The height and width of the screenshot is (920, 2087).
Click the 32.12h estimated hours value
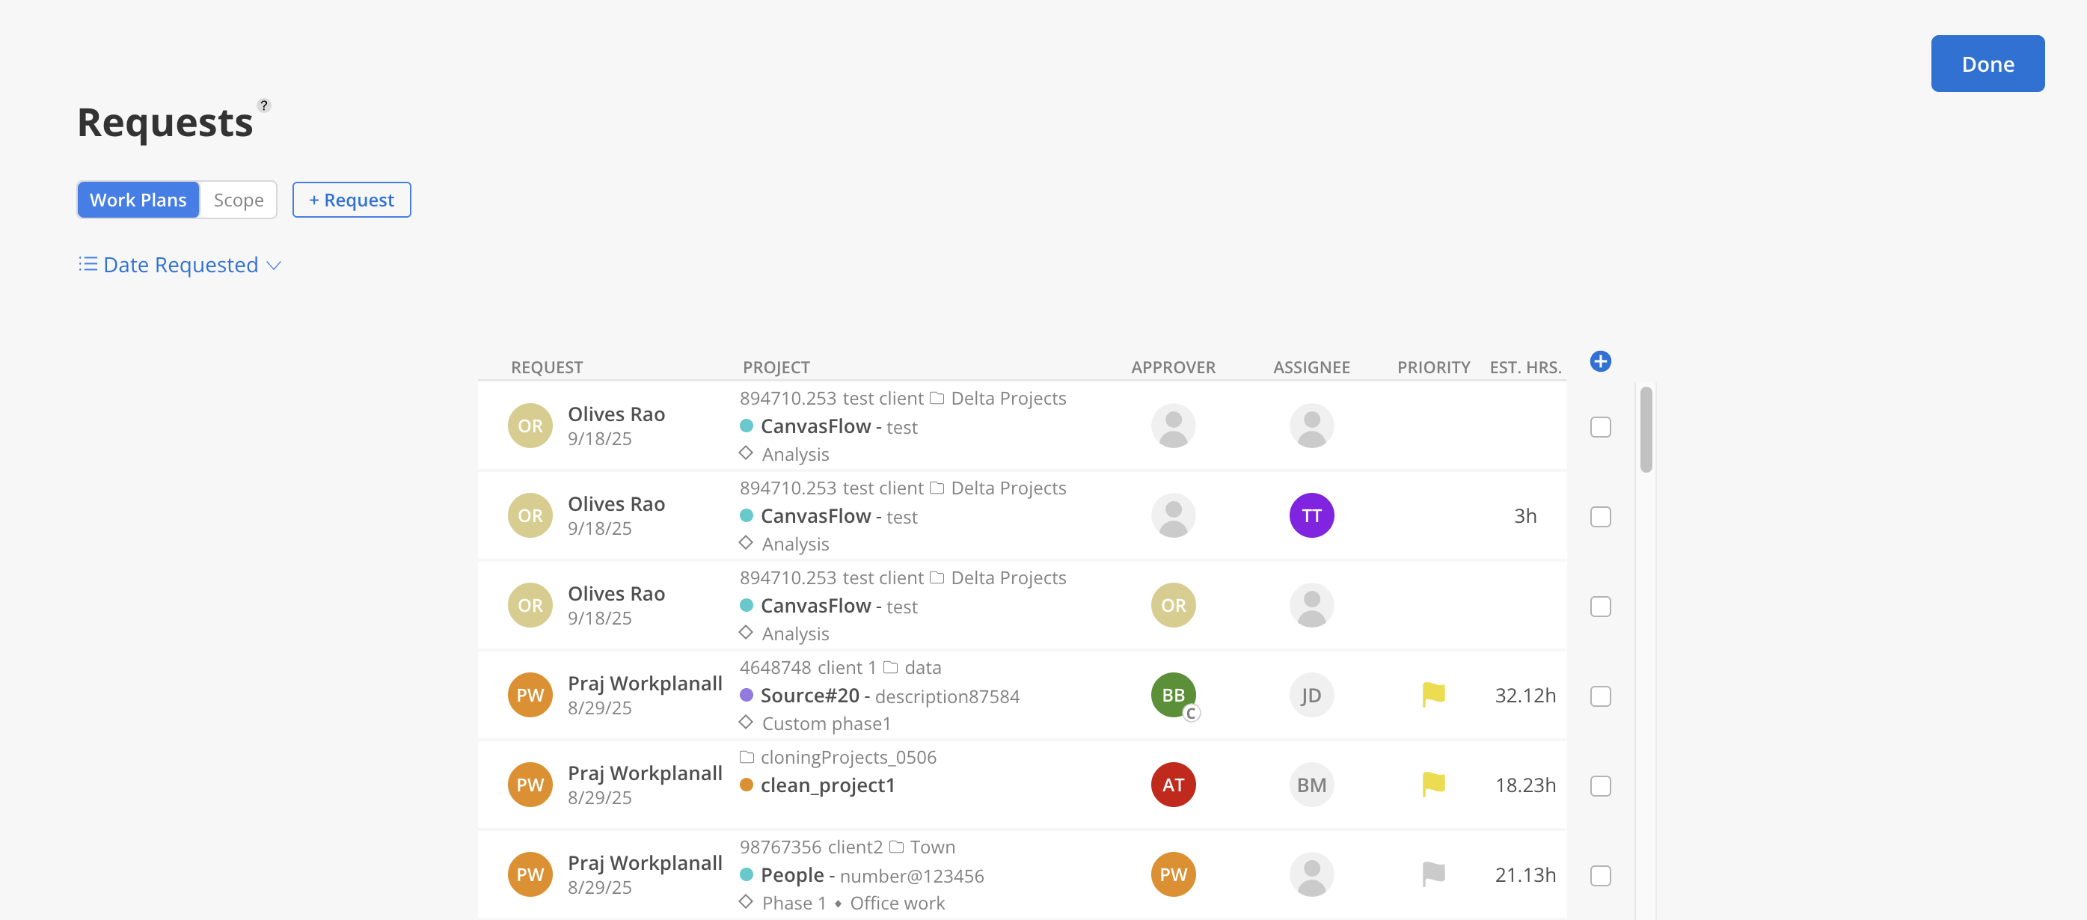pyautogui.click(x=1524, y=696)
